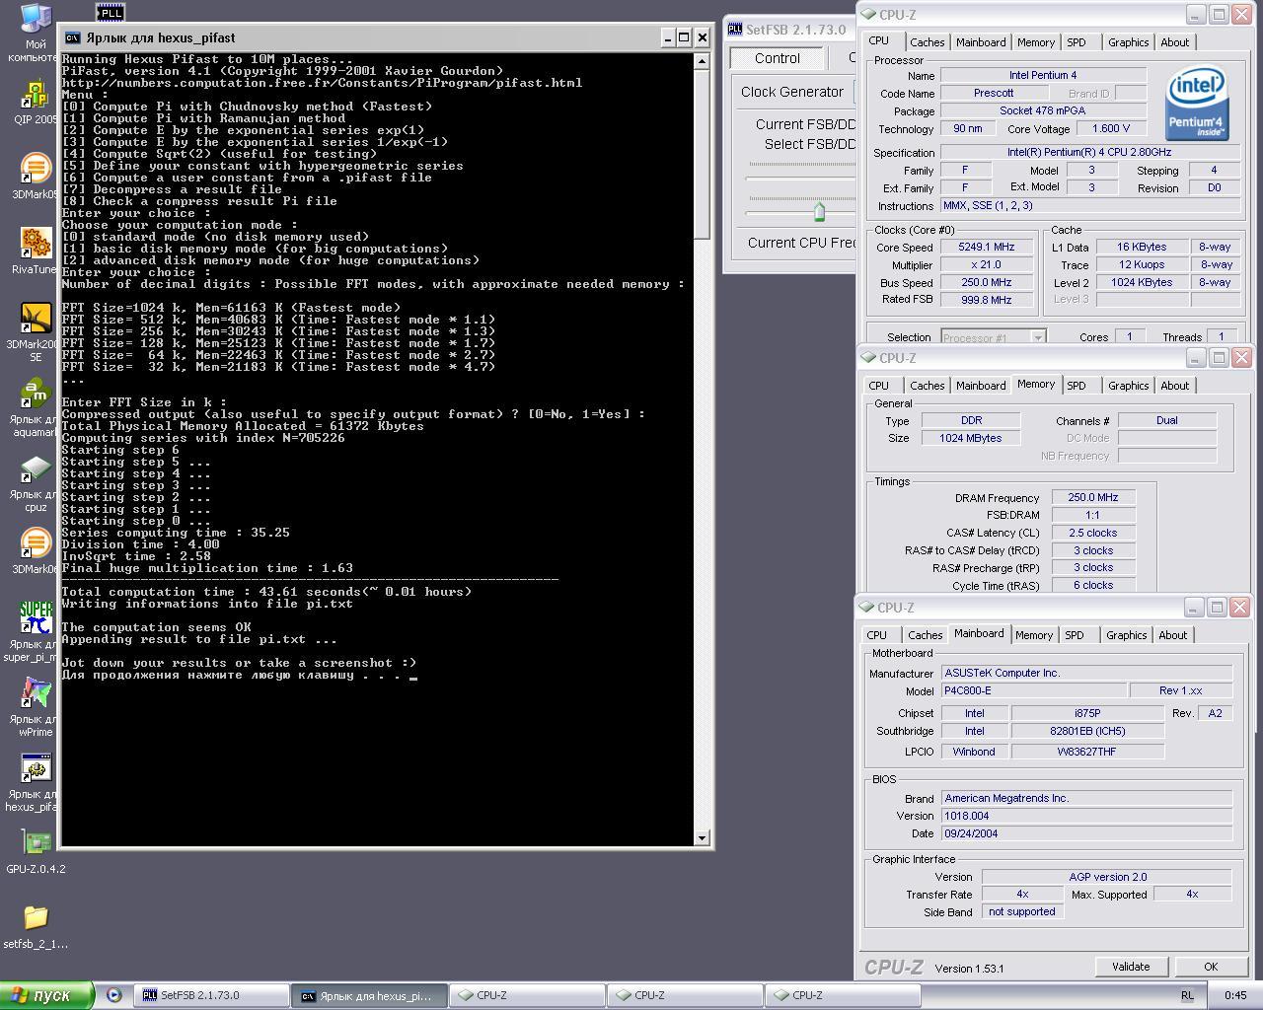Select the 3DMark06 desktop icon
The height and width of the screenshot is (1010, 1263).
[x=36, y=550]
